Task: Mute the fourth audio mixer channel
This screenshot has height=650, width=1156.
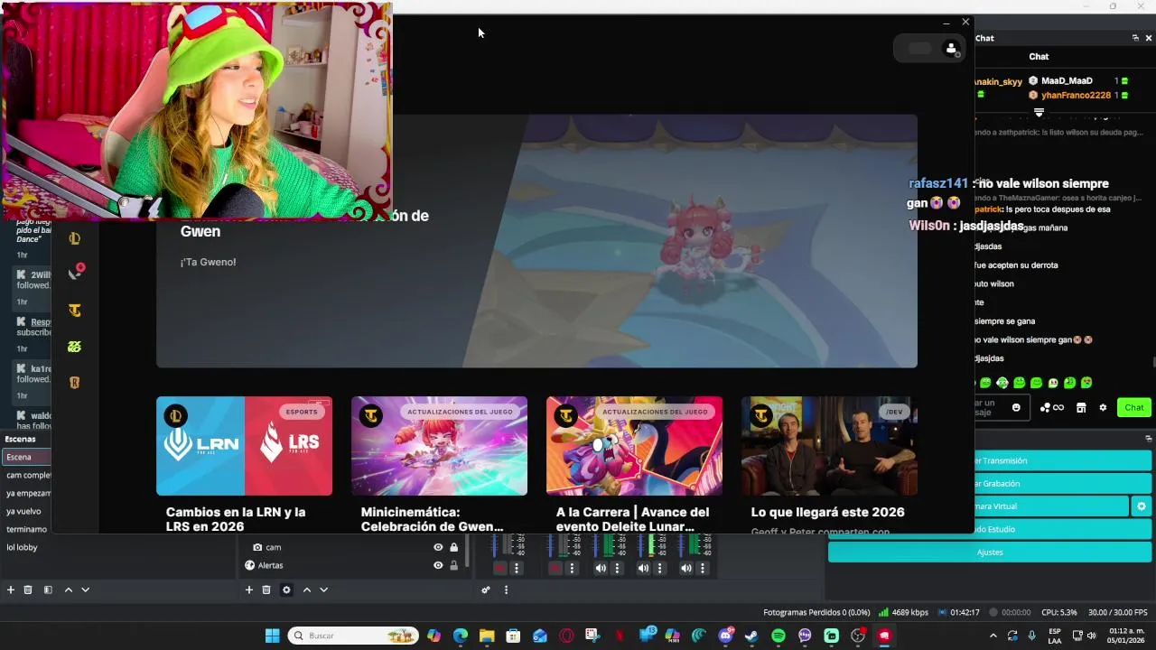Action: 643,568
